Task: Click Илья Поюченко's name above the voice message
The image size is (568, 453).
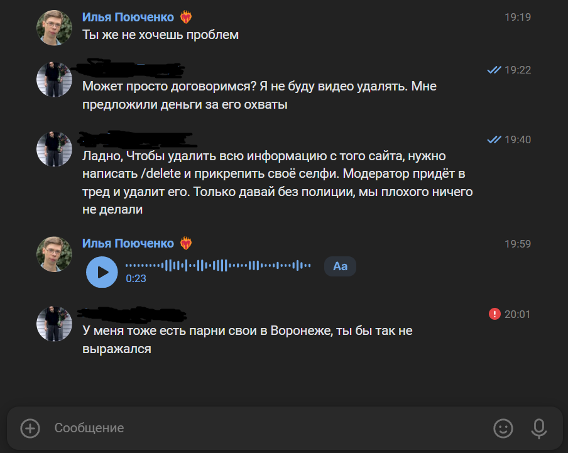Action: [128, 243]
